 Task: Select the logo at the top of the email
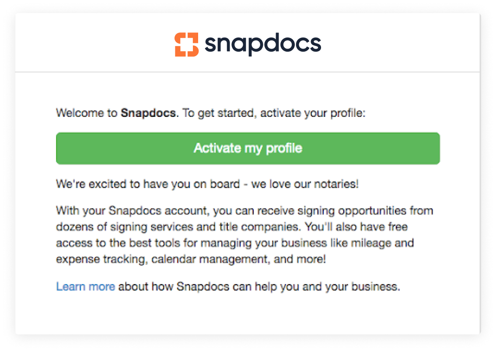247,43
